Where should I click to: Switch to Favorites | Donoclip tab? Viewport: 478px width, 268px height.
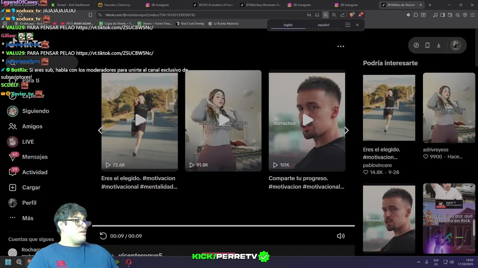117,5
